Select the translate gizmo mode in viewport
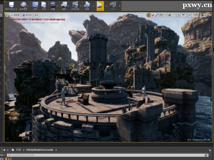Screen dimensions: 214x160 click(x=149, y=15)
